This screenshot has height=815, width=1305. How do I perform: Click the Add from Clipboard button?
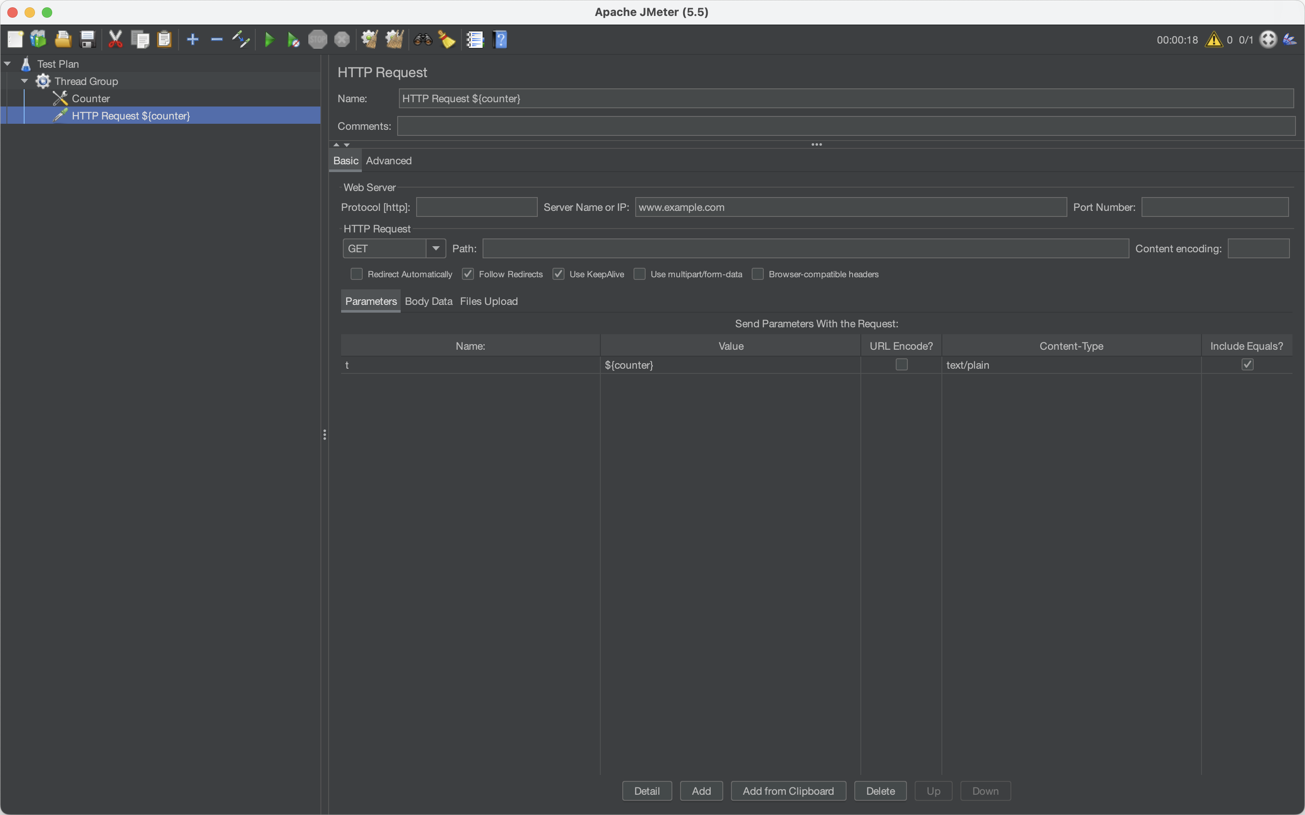pos(787,791)
